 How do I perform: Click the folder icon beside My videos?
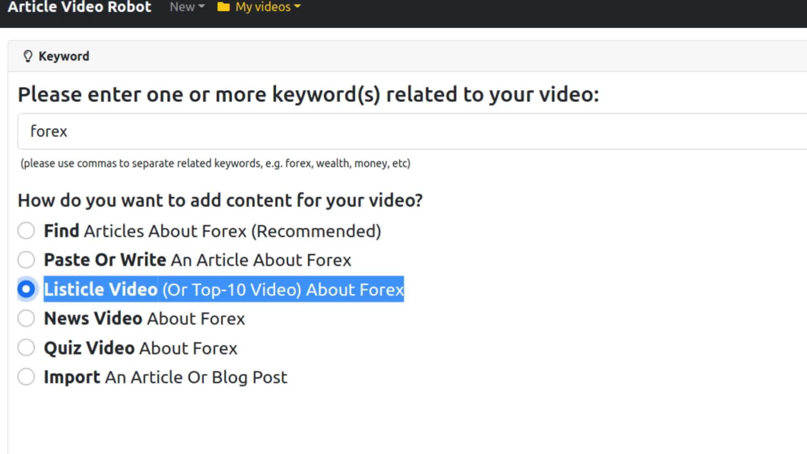pos(223,7)
